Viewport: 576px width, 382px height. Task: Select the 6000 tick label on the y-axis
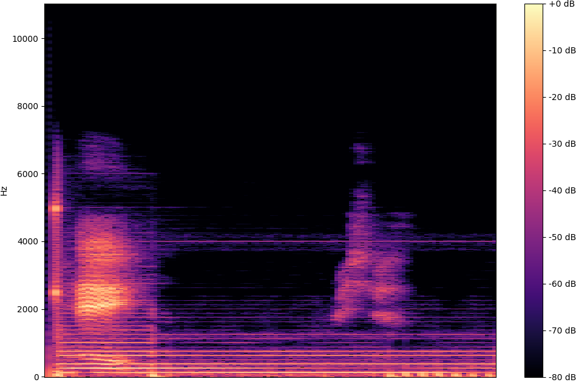(x=27, y=174)
